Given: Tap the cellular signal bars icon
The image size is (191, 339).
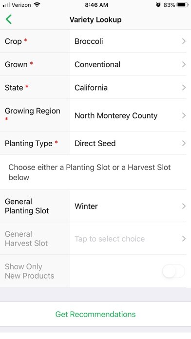Looking at the screenshot, I should pos(6,5).
